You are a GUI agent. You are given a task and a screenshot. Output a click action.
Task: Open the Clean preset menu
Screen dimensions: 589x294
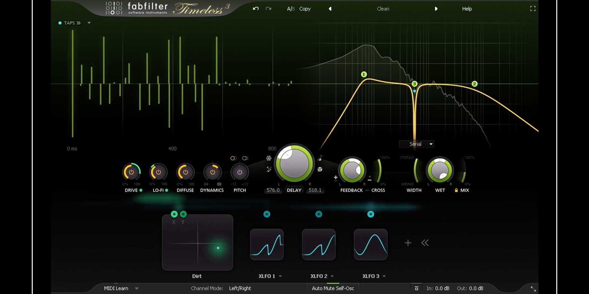[x=383, y=9]
